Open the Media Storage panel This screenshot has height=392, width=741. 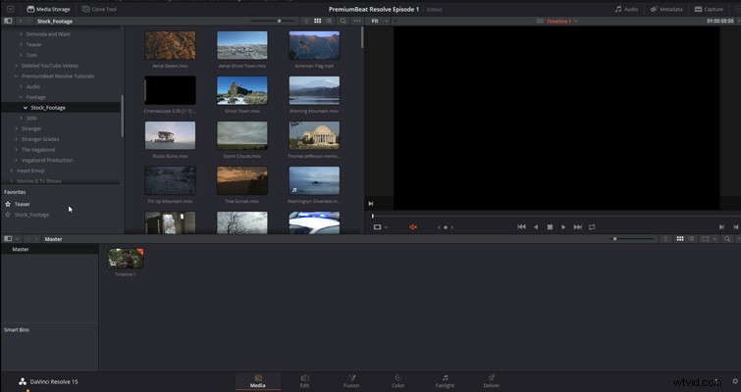coord(48,9)
